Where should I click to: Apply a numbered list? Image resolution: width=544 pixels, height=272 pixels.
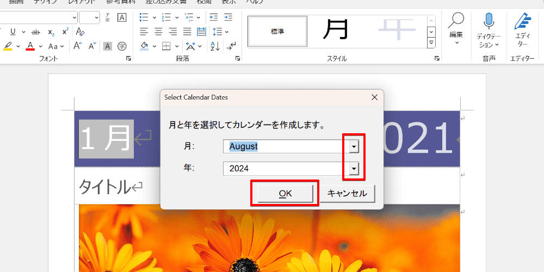tap(166, 17)
